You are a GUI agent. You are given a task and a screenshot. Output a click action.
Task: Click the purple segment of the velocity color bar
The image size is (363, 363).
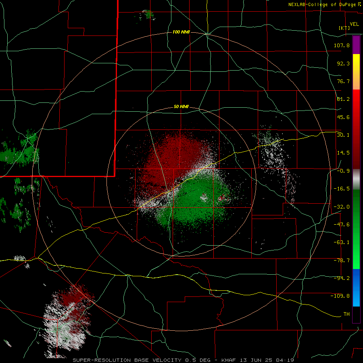click(356, 45)
